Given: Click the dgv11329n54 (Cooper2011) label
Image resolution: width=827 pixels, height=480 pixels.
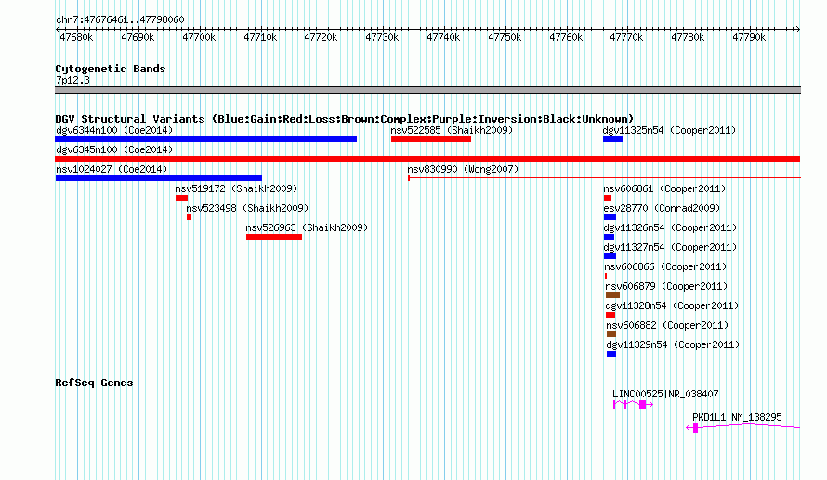Looking at the screenshot, I should click(674, 344).
